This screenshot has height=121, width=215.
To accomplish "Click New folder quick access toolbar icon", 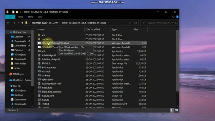I will [x=17, y=12].
